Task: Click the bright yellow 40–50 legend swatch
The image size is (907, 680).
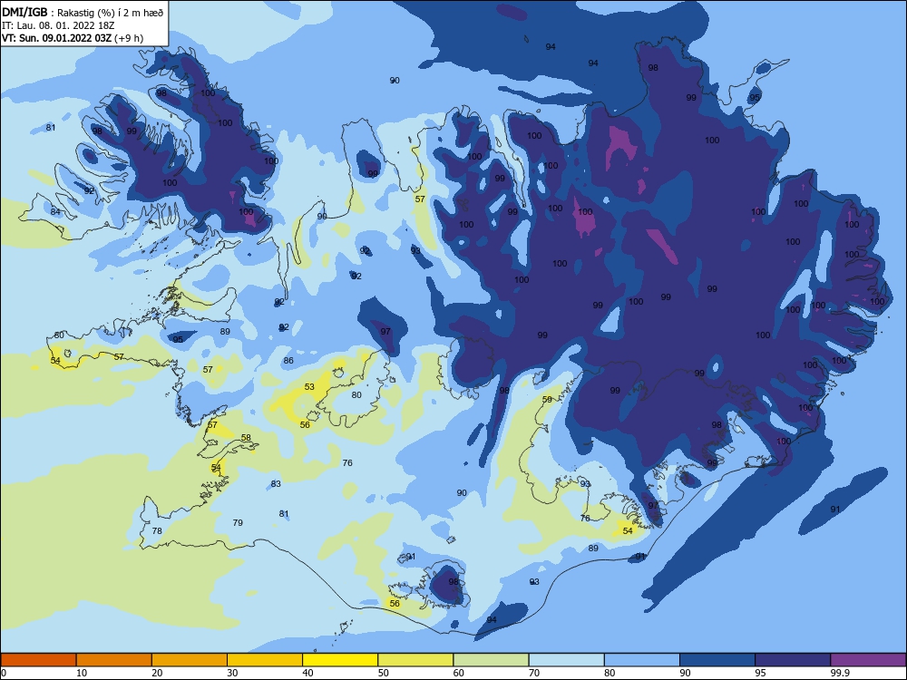Action: (x=340, y=660)
